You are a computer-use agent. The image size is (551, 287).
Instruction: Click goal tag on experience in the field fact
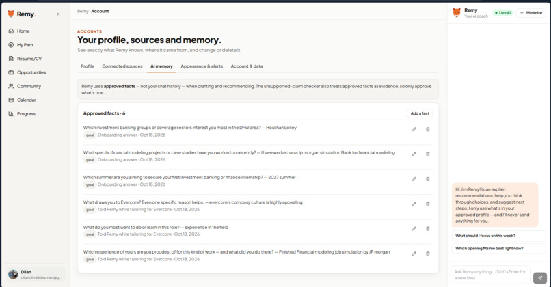pyautogui.click(x=90, y=234)
